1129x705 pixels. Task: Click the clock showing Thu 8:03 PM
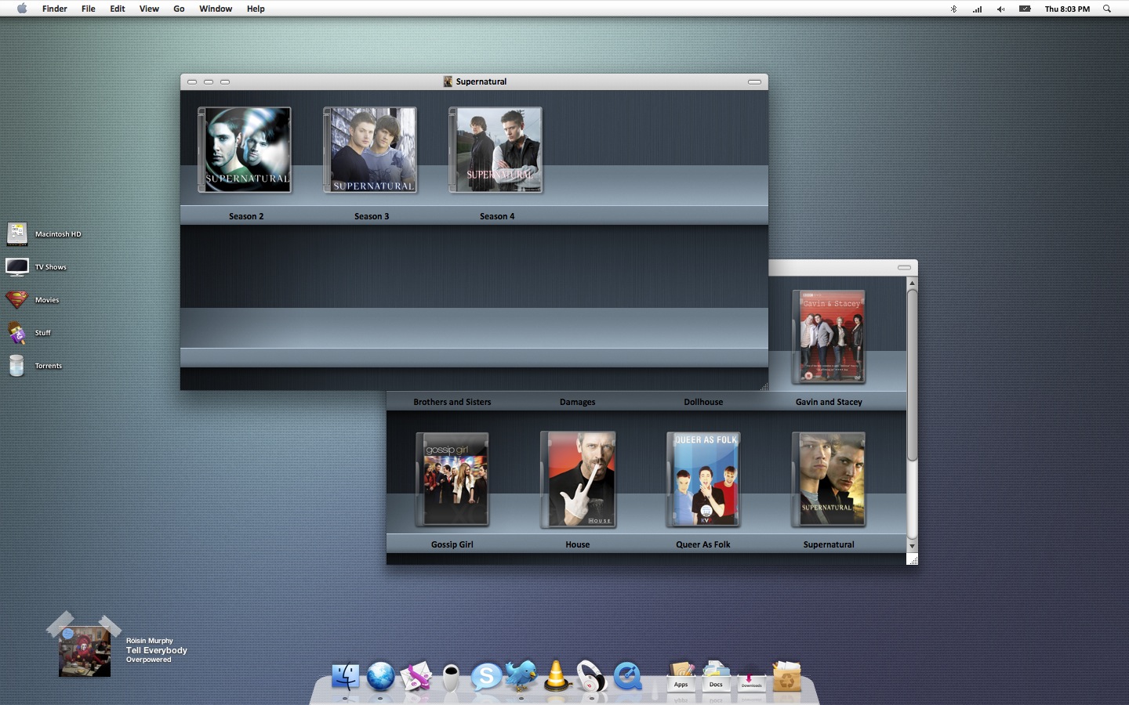coord(1067,9)
